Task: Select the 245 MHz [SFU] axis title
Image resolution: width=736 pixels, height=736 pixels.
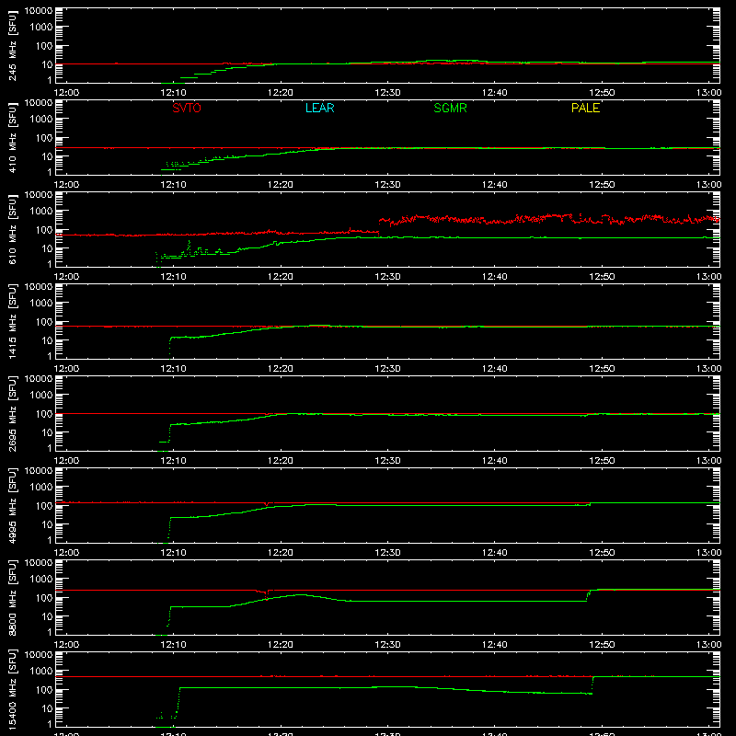Action: click(13, 45)
